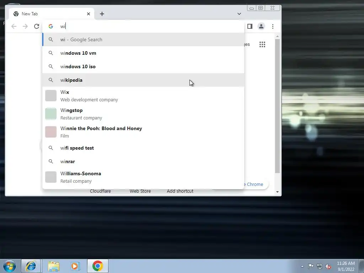Click the Google G icon in omnibox
This screenshot has width=364, height=273.
(x=51, y=26)
